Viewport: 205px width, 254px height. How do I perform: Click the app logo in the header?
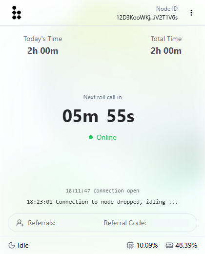pyautogui.click(x=17, y=13)
